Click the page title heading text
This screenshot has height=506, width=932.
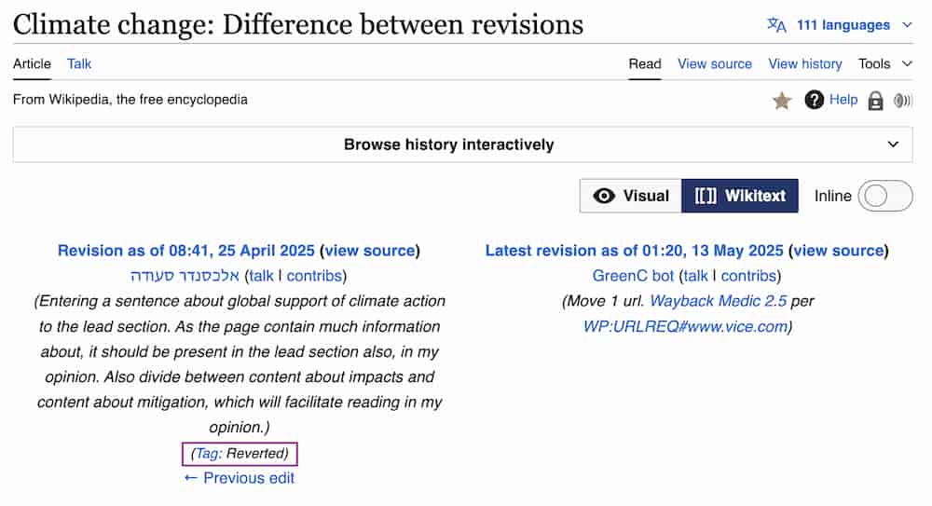[x=298, y=24]
